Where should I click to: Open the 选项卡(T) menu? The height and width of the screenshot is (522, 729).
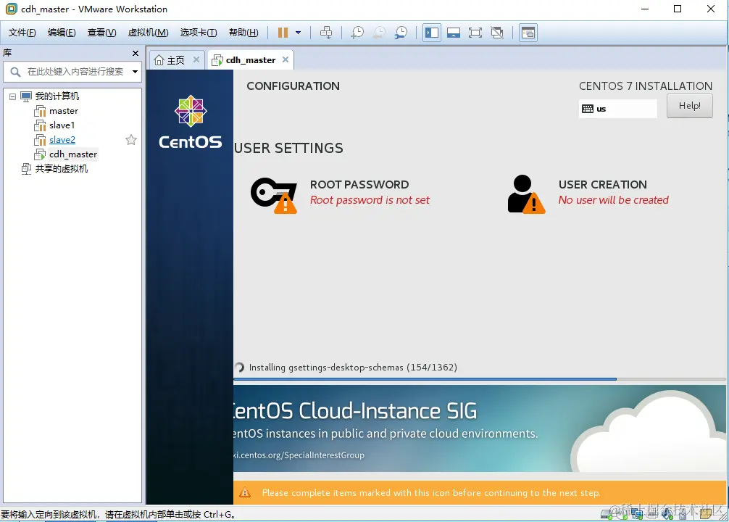pyautogui.click(x=199, y=33)
